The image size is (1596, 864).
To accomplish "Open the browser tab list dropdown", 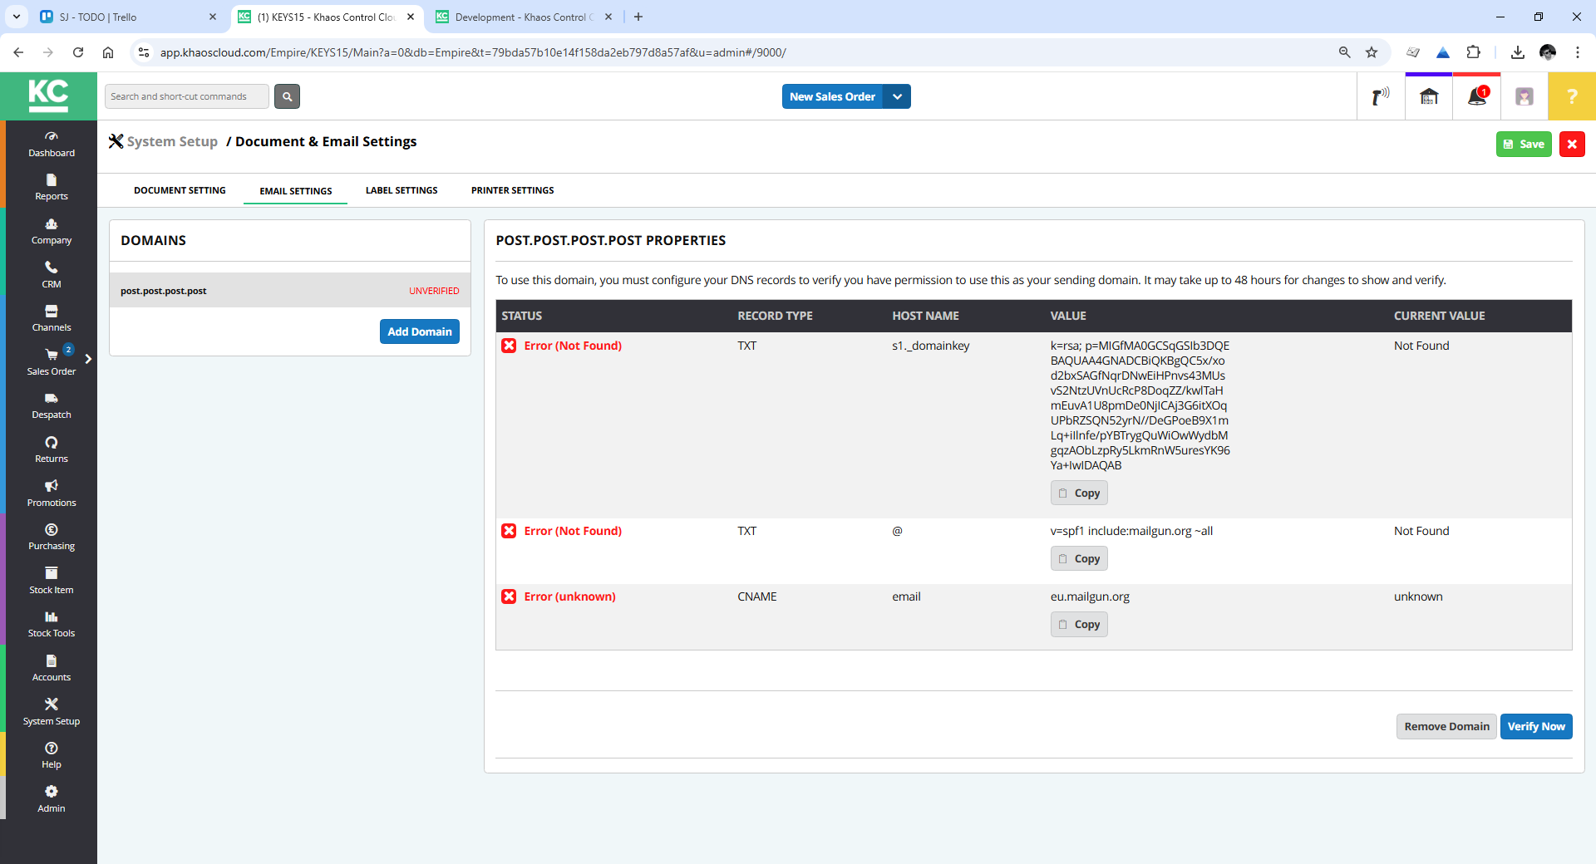I will tap(17, 17).
